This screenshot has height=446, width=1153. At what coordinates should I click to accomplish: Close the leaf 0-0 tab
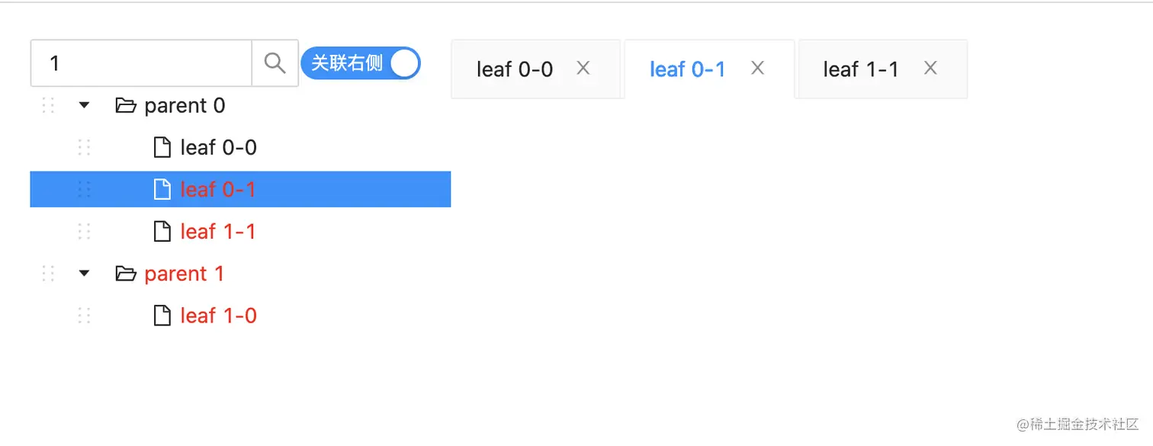[x=583, y=68]
